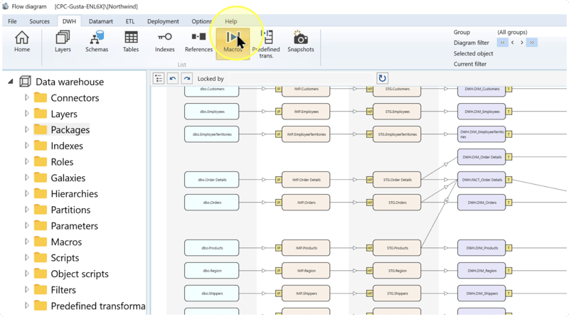The width and height of the screenshot is (569, 317).
Task: Expand the Partitions folder
Action: coord(26,210)
